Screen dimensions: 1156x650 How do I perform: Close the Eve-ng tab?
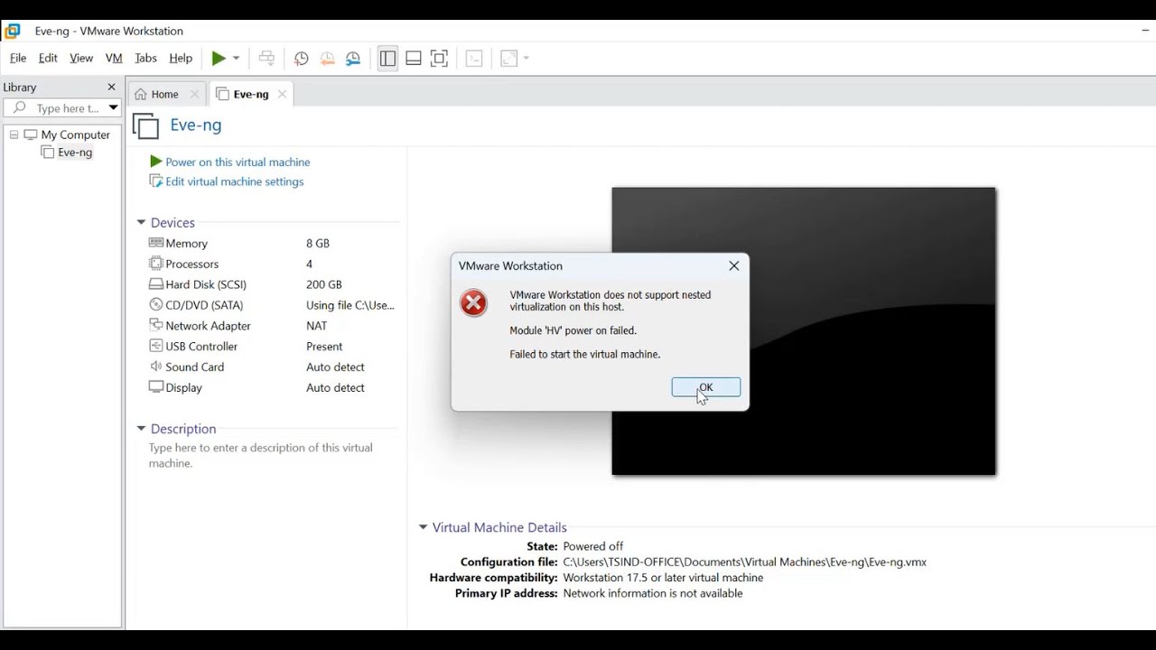click(282, 94)
